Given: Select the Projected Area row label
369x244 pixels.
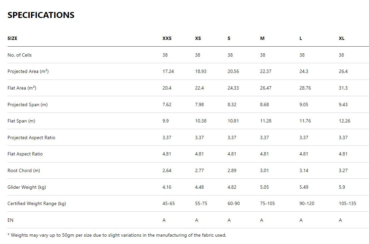Looking at the screenshot, I should click(x=28, y=71).
